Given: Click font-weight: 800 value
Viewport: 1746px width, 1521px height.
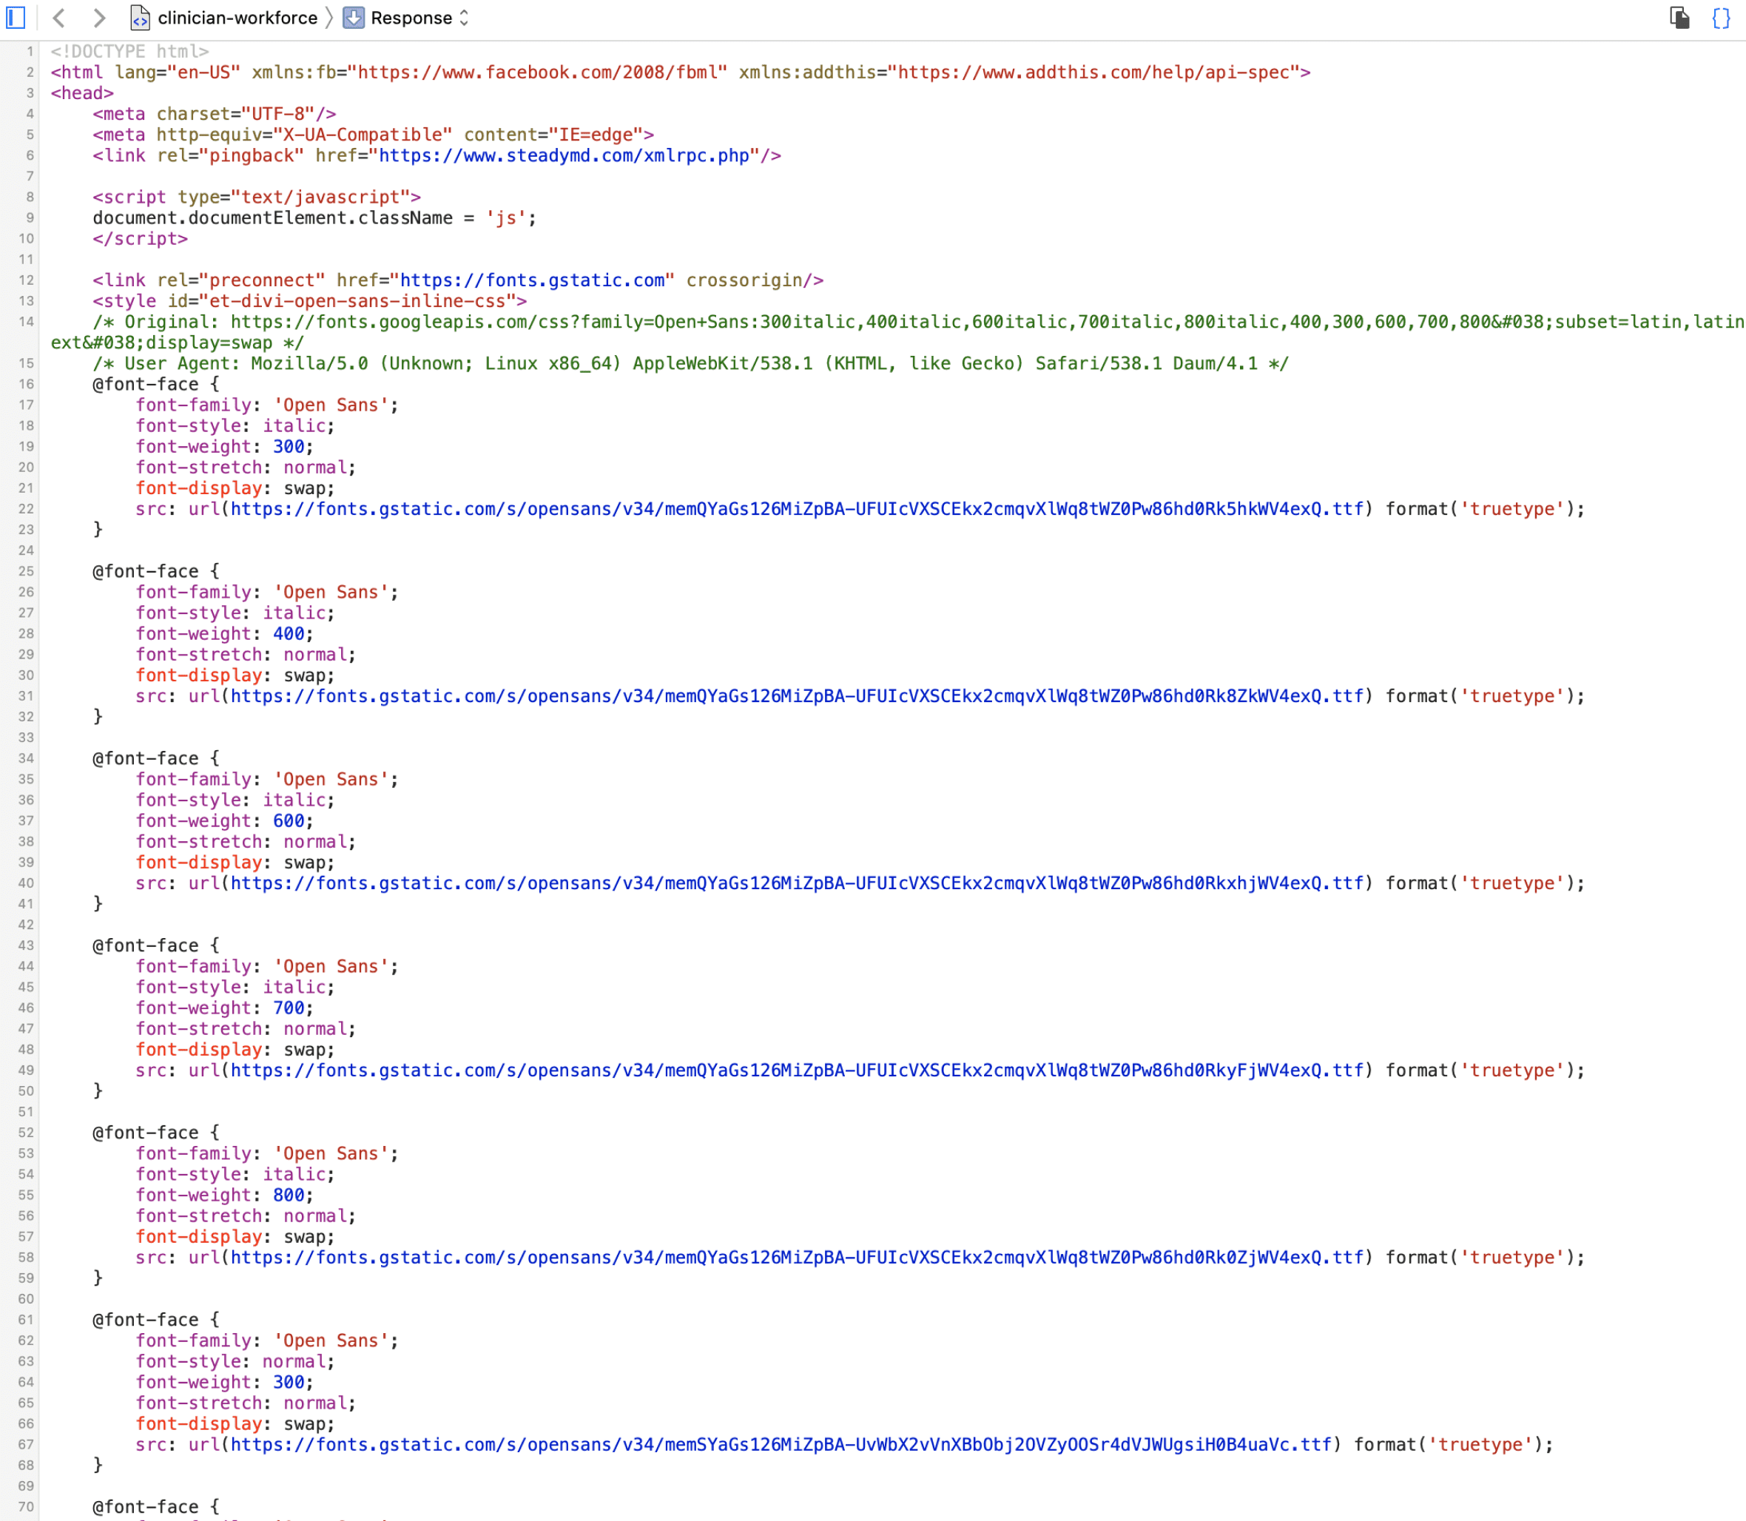Looking at the screenshot, I should point(289,1195).
